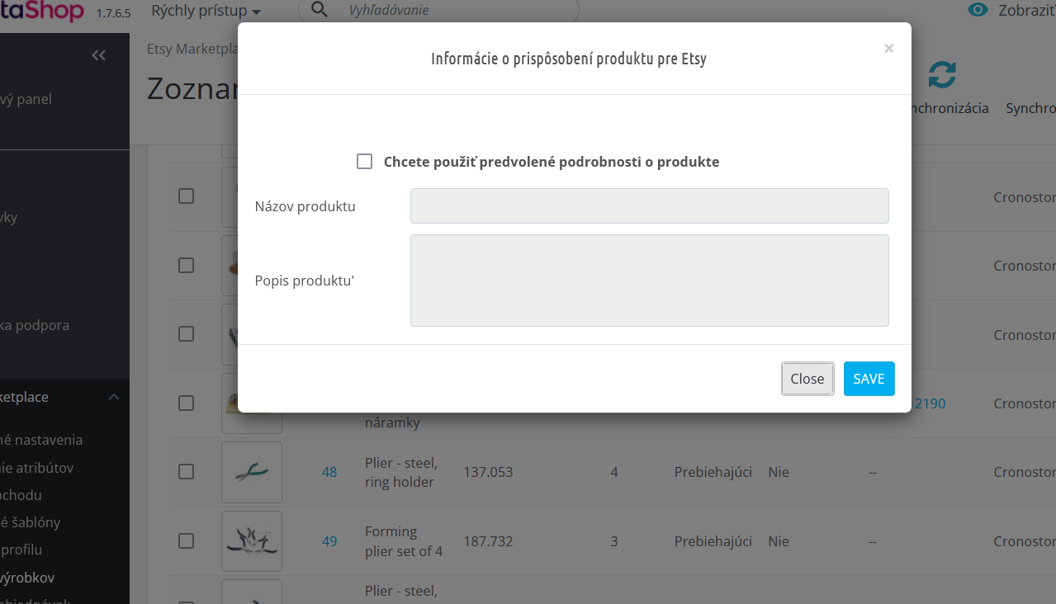Open the Forming plier set thumbnail
Viewport: 1056px width, 604px height.
click(251, 541)
